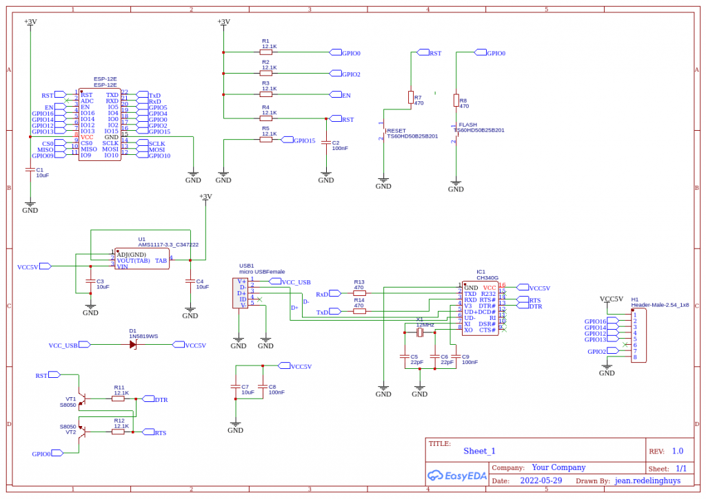Select transistor VT1 S8050 symbol

click(x=81, y=399)
